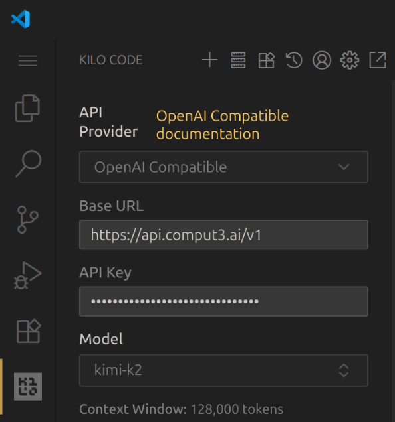Click the panel's vertical scrollbar
Viewport: 395px width, 422px height.
393,250
